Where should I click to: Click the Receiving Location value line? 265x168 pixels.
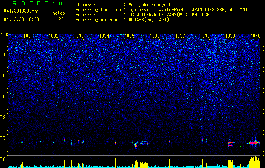point(188,10)
